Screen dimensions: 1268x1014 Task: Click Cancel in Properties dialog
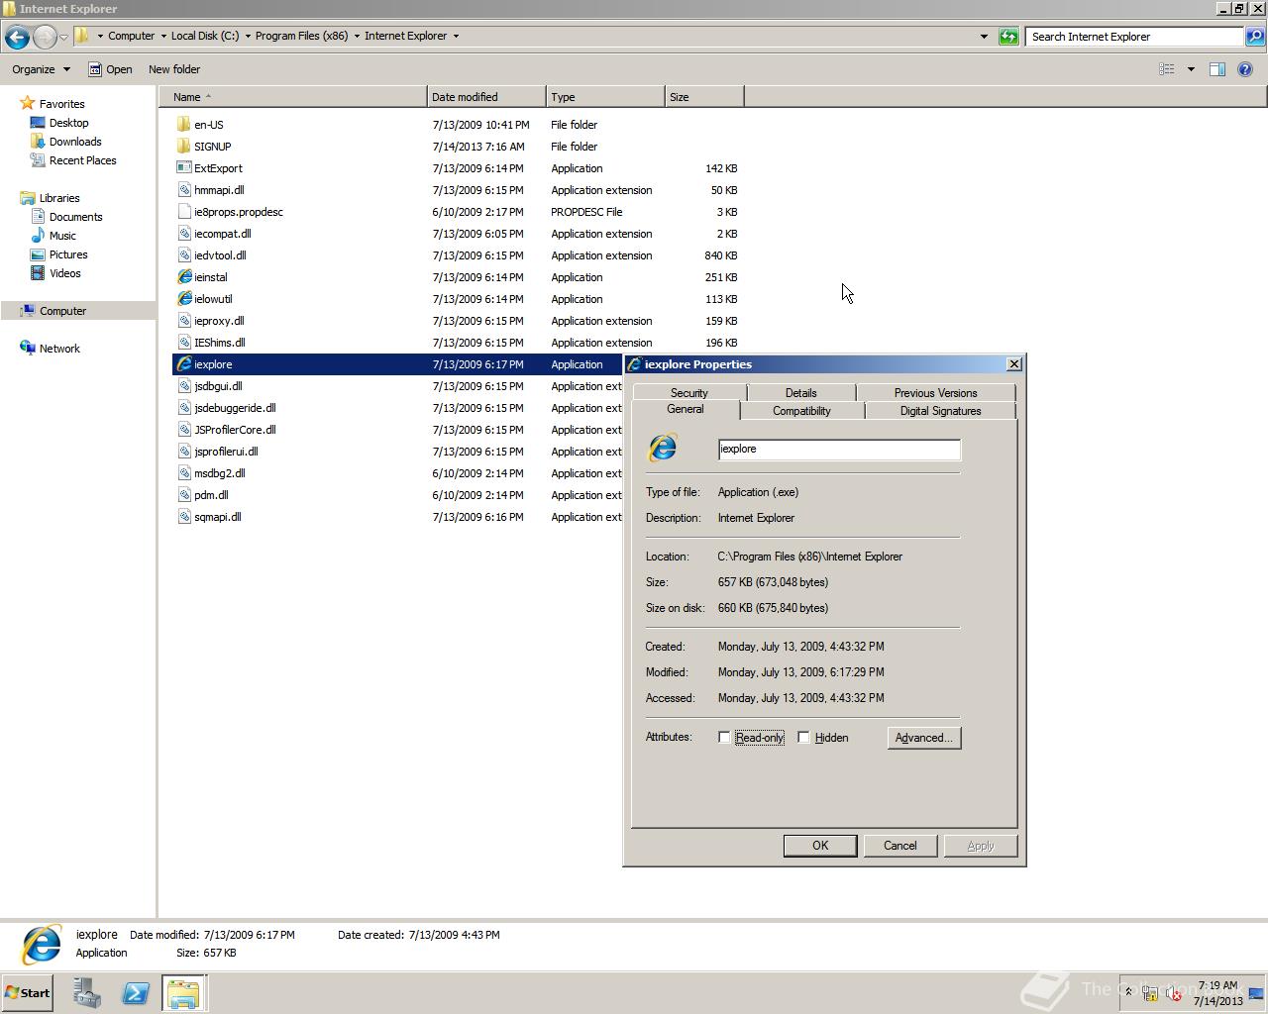click(x=899, y=846)
